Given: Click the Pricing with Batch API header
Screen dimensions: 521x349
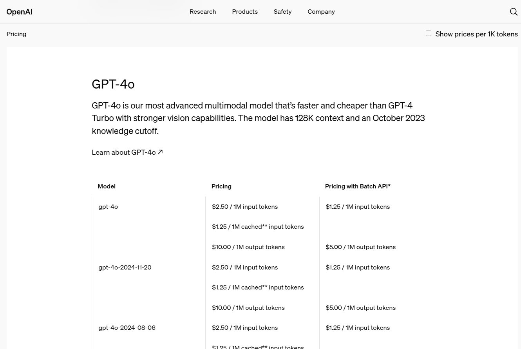Looking at the screenshot, I should (x=358, y=186).
